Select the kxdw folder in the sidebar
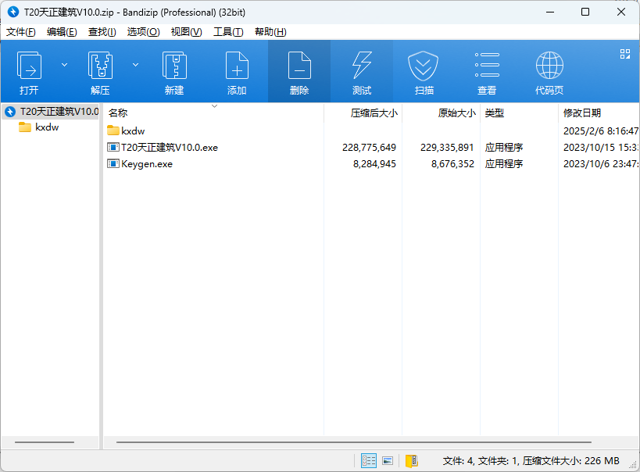Screen dimensions: 640x472 (x=41, y=127)
